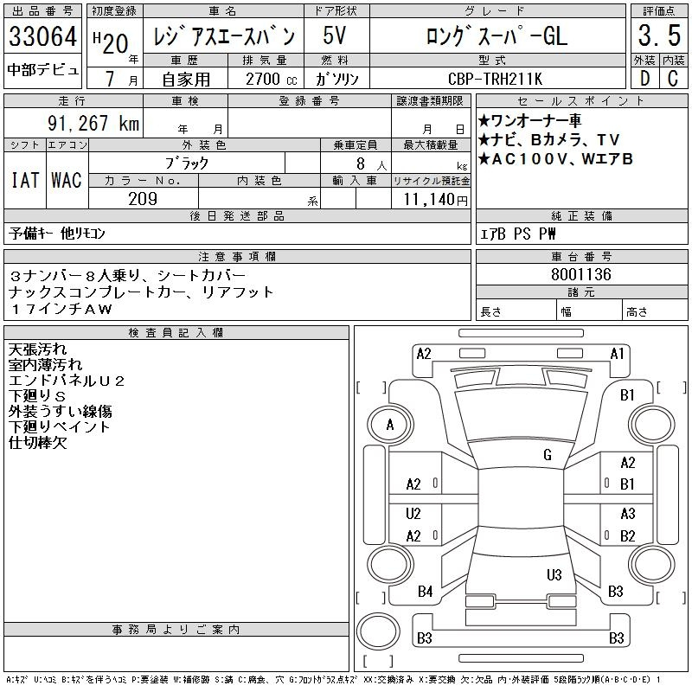Click the interior grade C cell
This screenshot has height=692, width=692.
pos(673,79)
